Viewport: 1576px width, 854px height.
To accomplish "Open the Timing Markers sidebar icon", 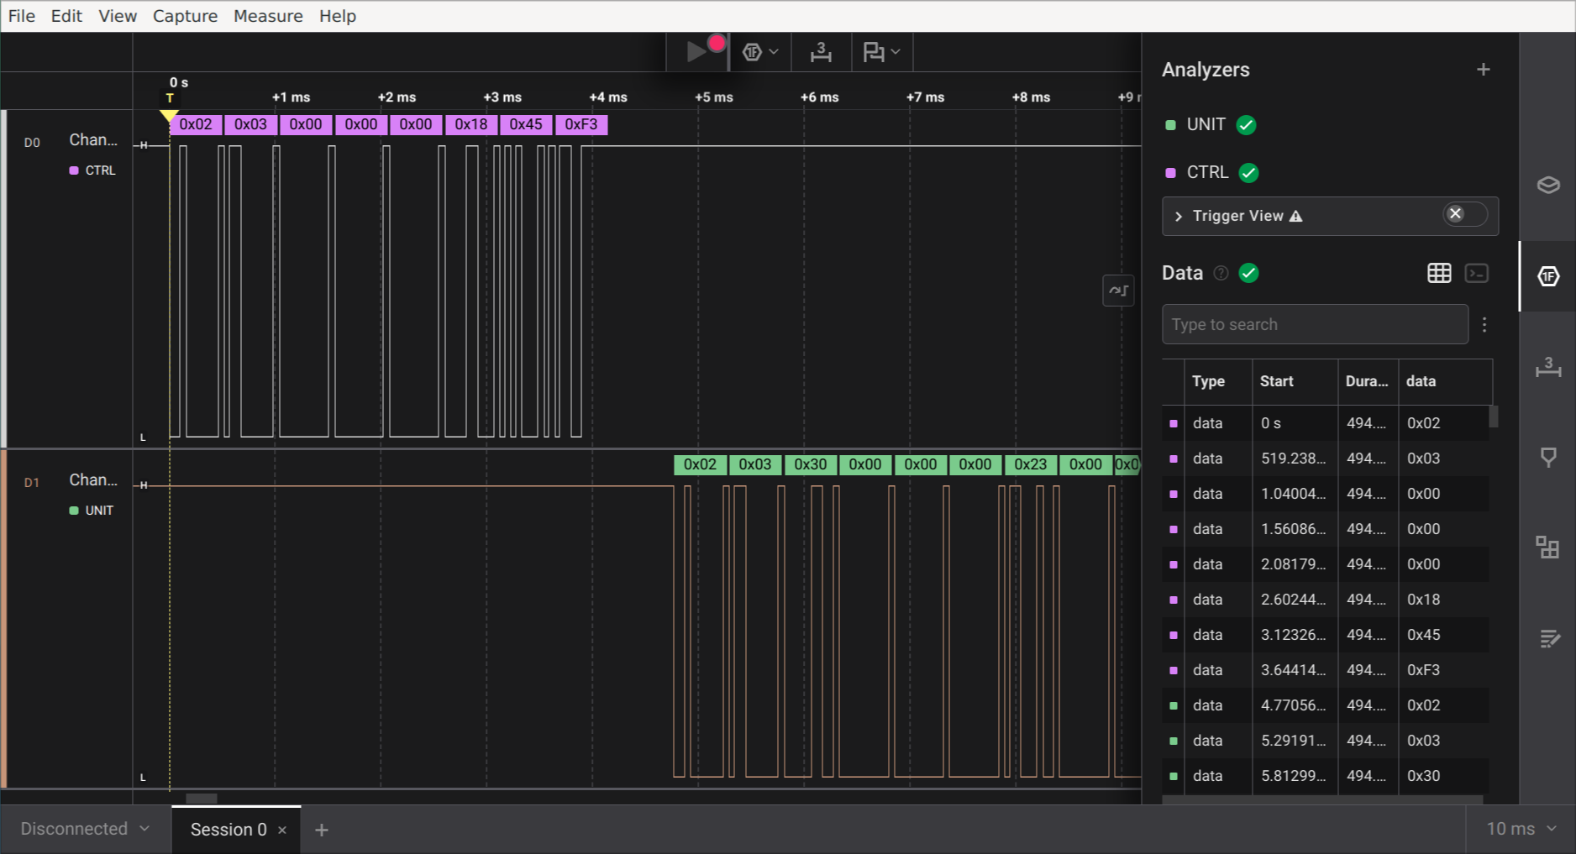I will (1547, 458).
